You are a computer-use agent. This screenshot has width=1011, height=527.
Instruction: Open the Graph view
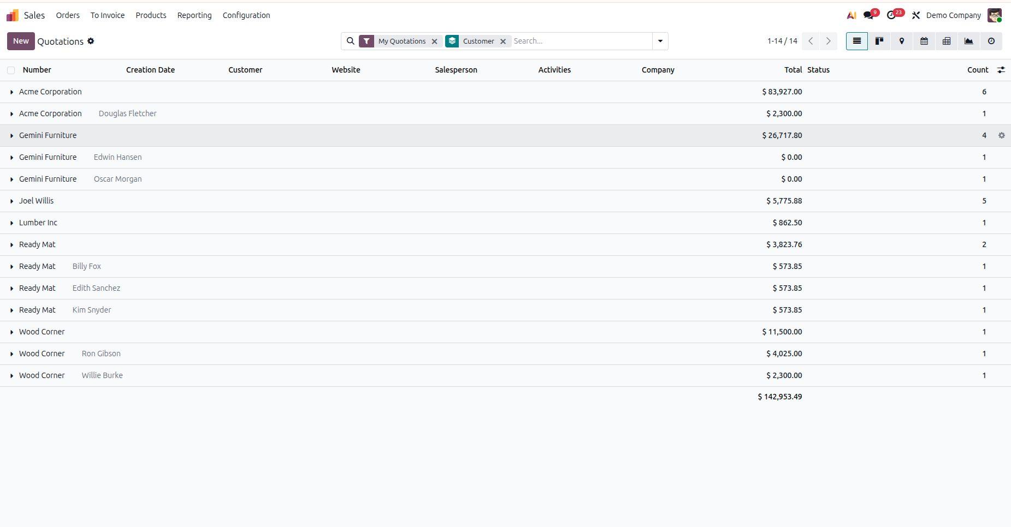969,41
